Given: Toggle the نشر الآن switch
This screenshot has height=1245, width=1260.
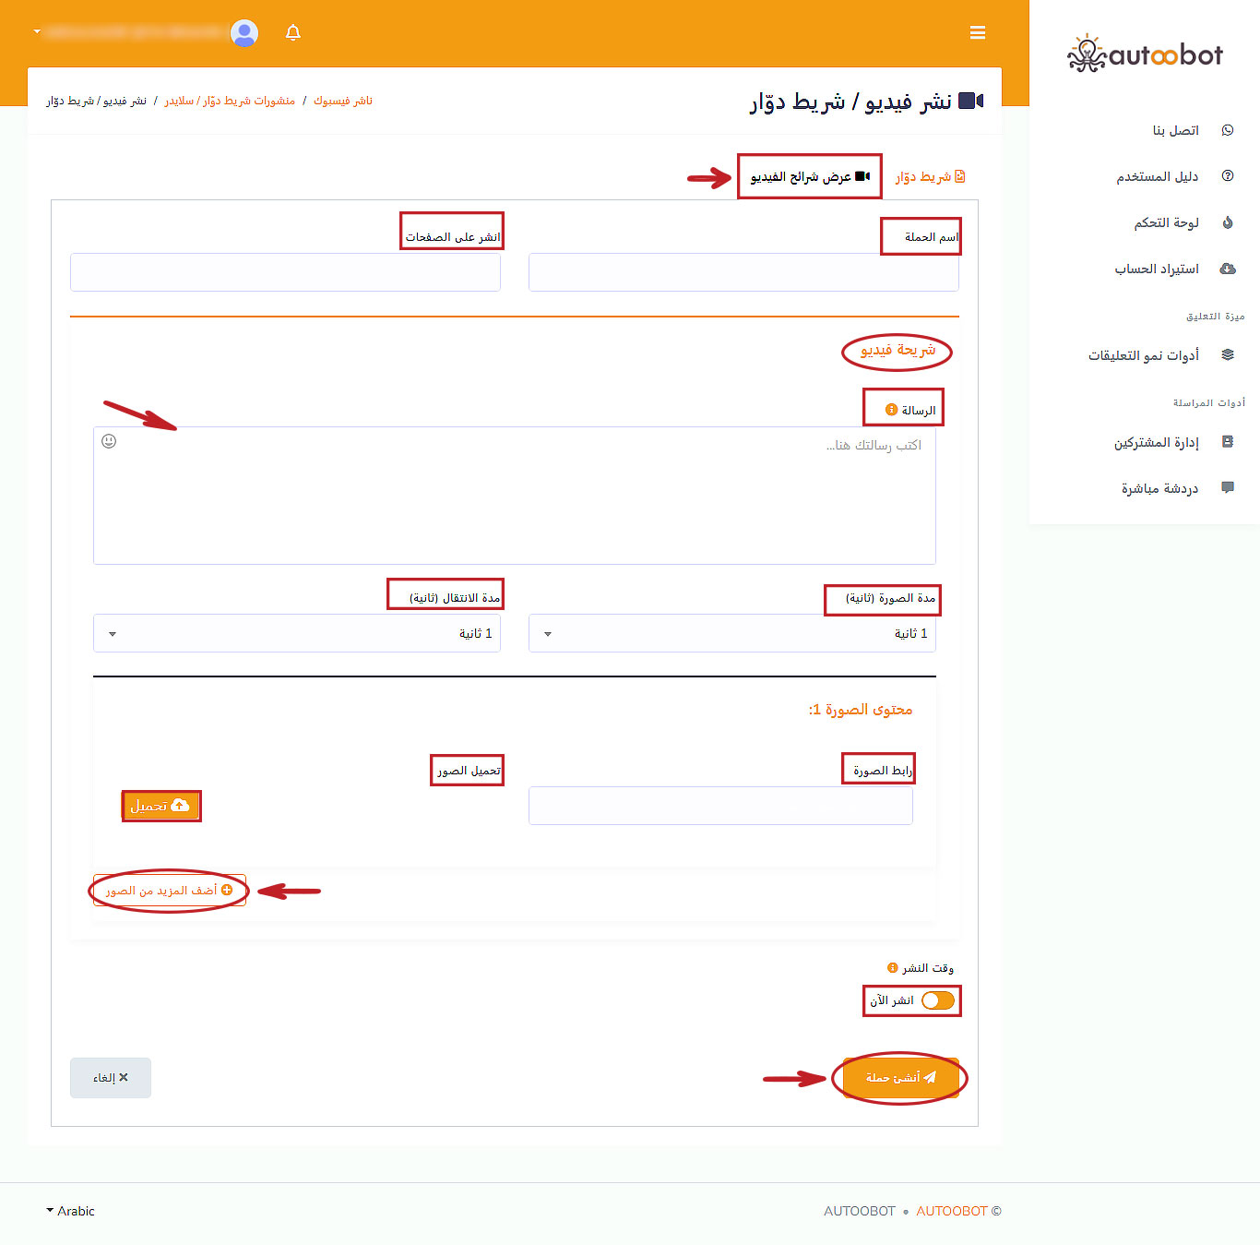Looking at the screenshot, I should click(x=937, y=1000).
